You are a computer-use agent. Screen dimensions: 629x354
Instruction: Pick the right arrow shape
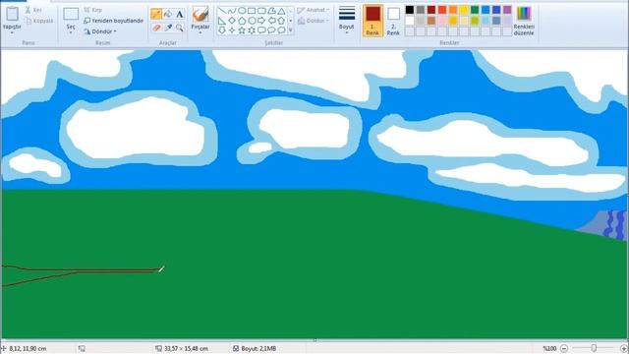tap(261, 21)
